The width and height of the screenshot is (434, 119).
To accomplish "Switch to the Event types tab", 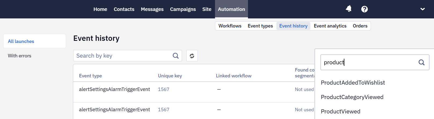I will click(x=260, y=26).
